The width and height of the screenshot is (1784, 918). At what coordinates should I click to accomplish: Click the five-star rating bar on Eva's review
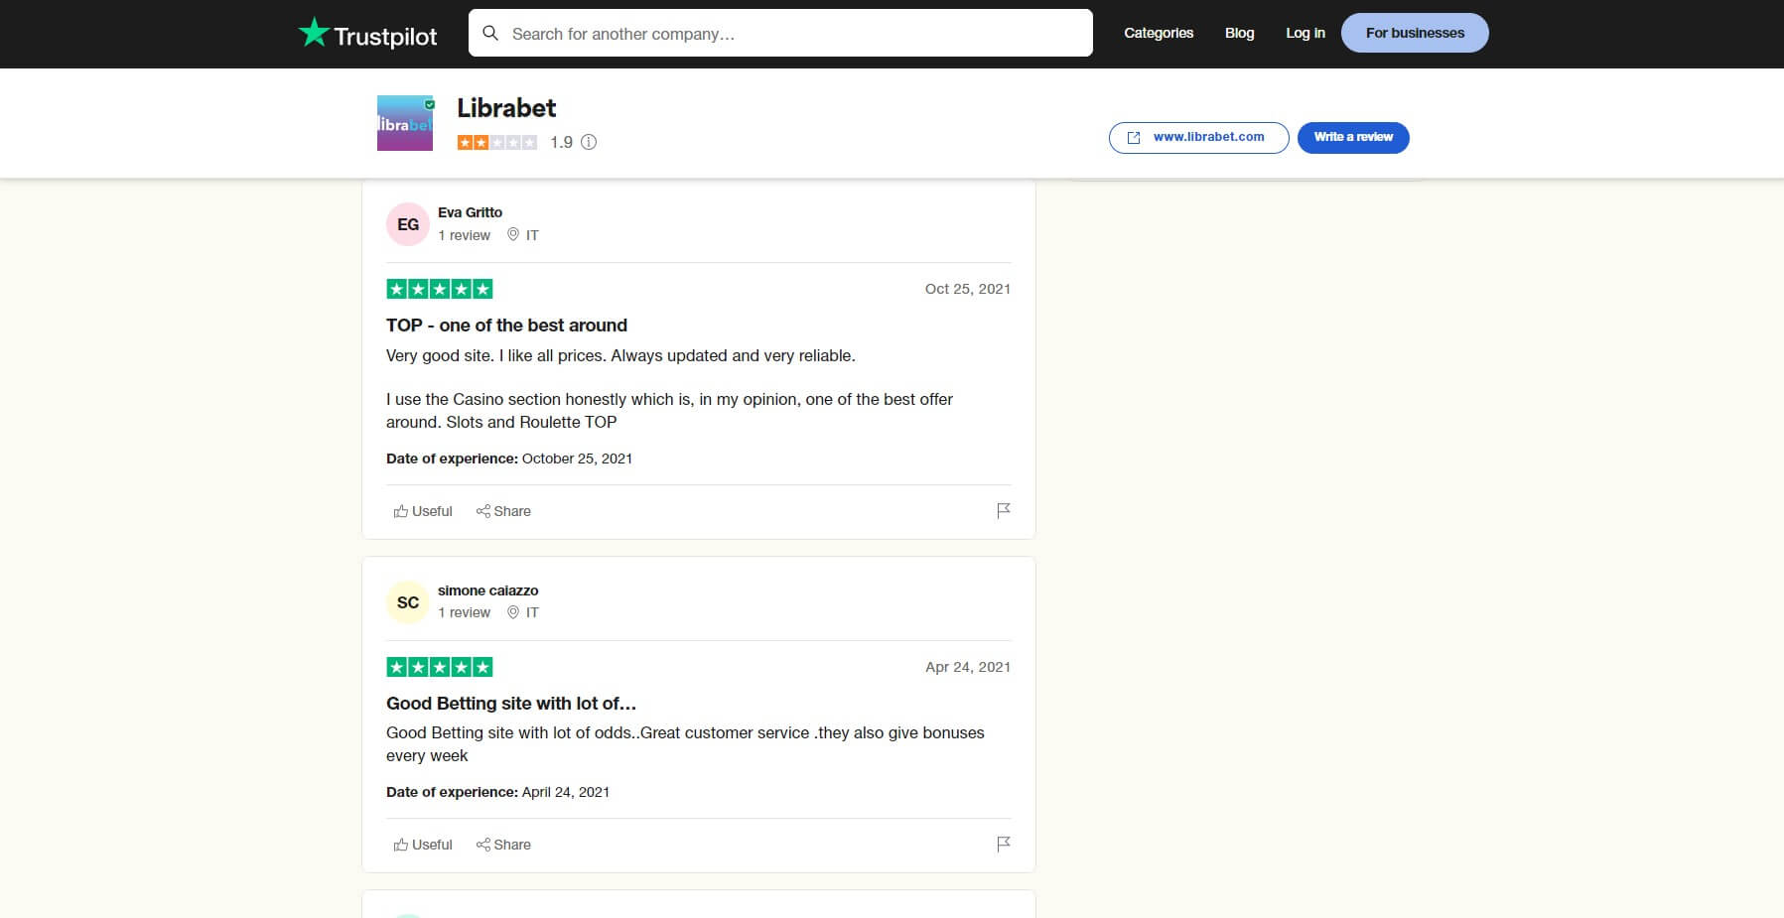click(438, 288)
